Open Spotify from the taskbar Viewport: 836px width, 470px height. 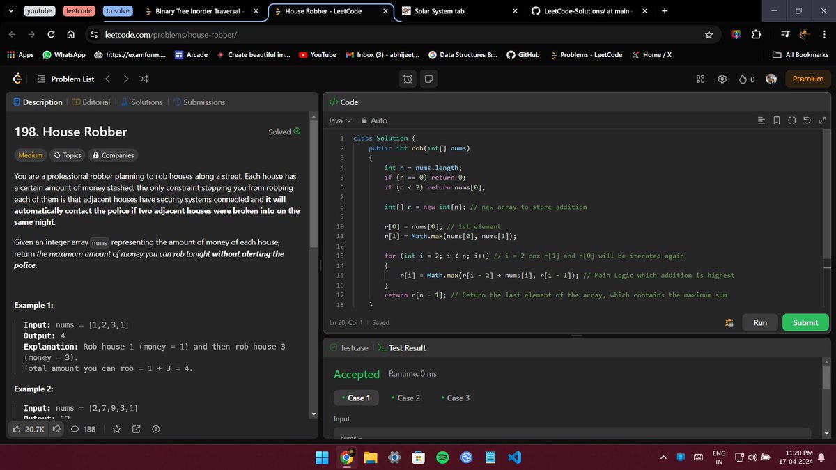[x=442, y=457]
